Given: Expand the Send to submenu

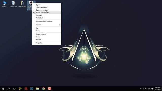Looking at the screenshot, I should [x=46, y=25].
